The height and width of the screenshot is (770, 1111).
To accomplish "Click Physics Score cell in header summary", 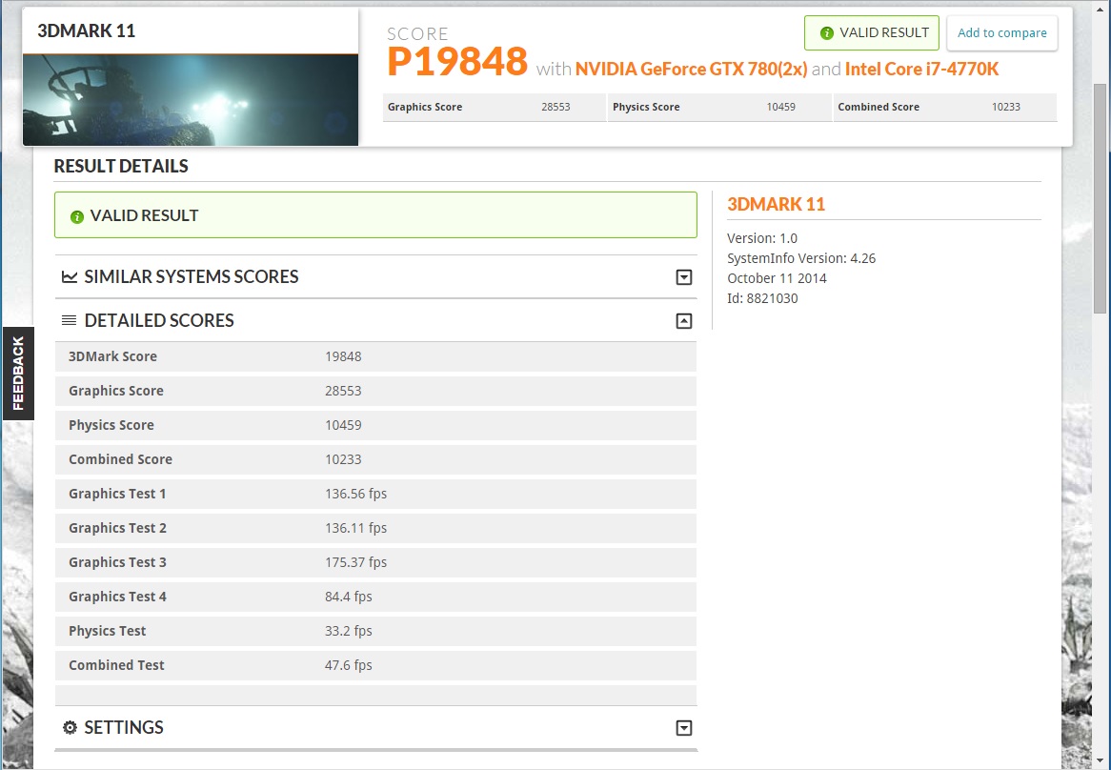I will tap(719, 107).
